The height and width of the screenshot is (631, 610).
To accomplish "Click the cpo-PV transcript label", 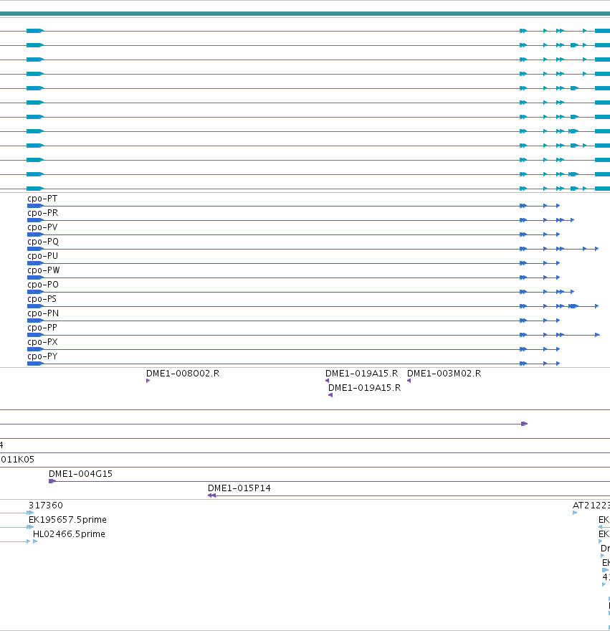I will pyautogui.click(x=42, y=227).
